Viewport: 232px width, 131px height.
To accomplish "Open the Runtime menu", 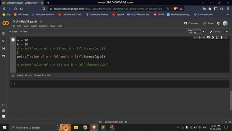I will click(43, 26).
